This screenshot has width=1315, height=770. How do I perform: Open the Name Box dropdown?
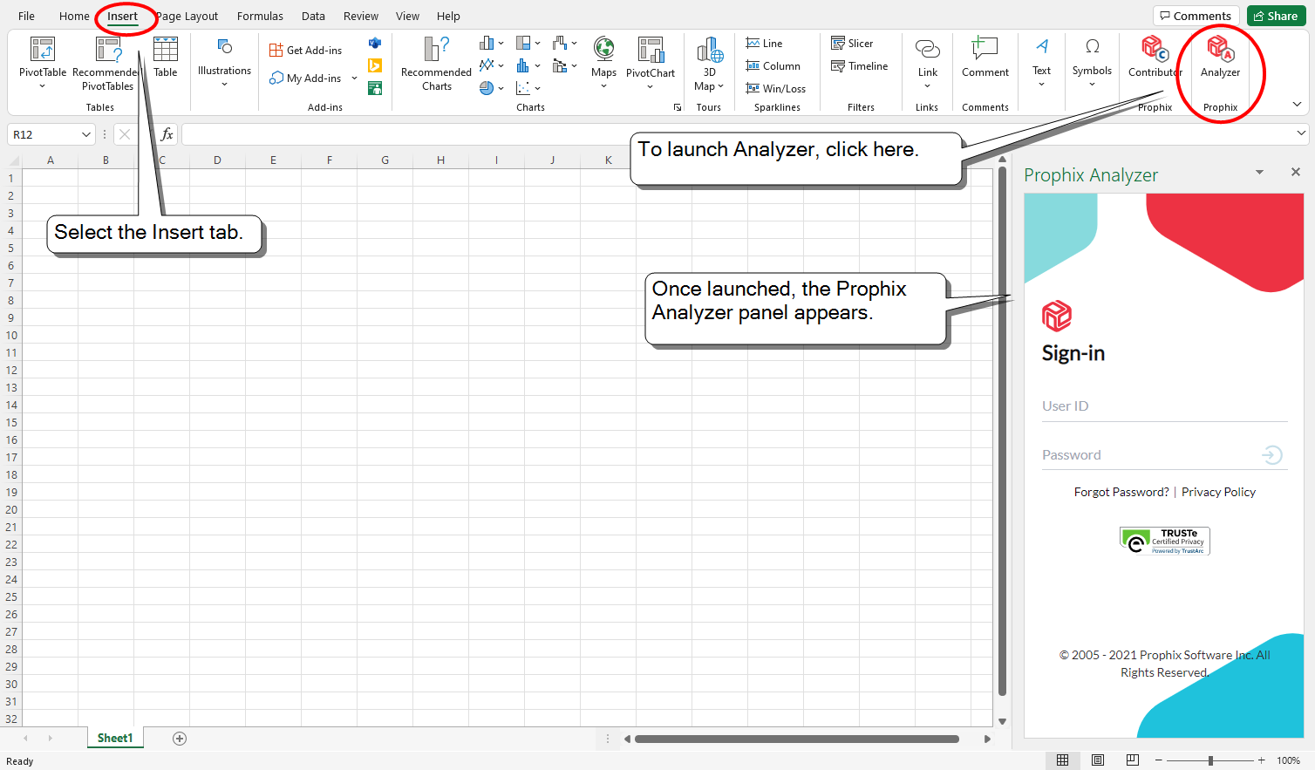click(85, 134)
